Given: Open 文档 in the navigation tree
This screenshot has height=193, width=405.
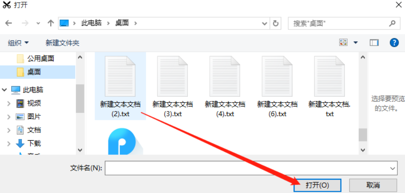Looking at the screenshot, I should (x=34, y=130).
